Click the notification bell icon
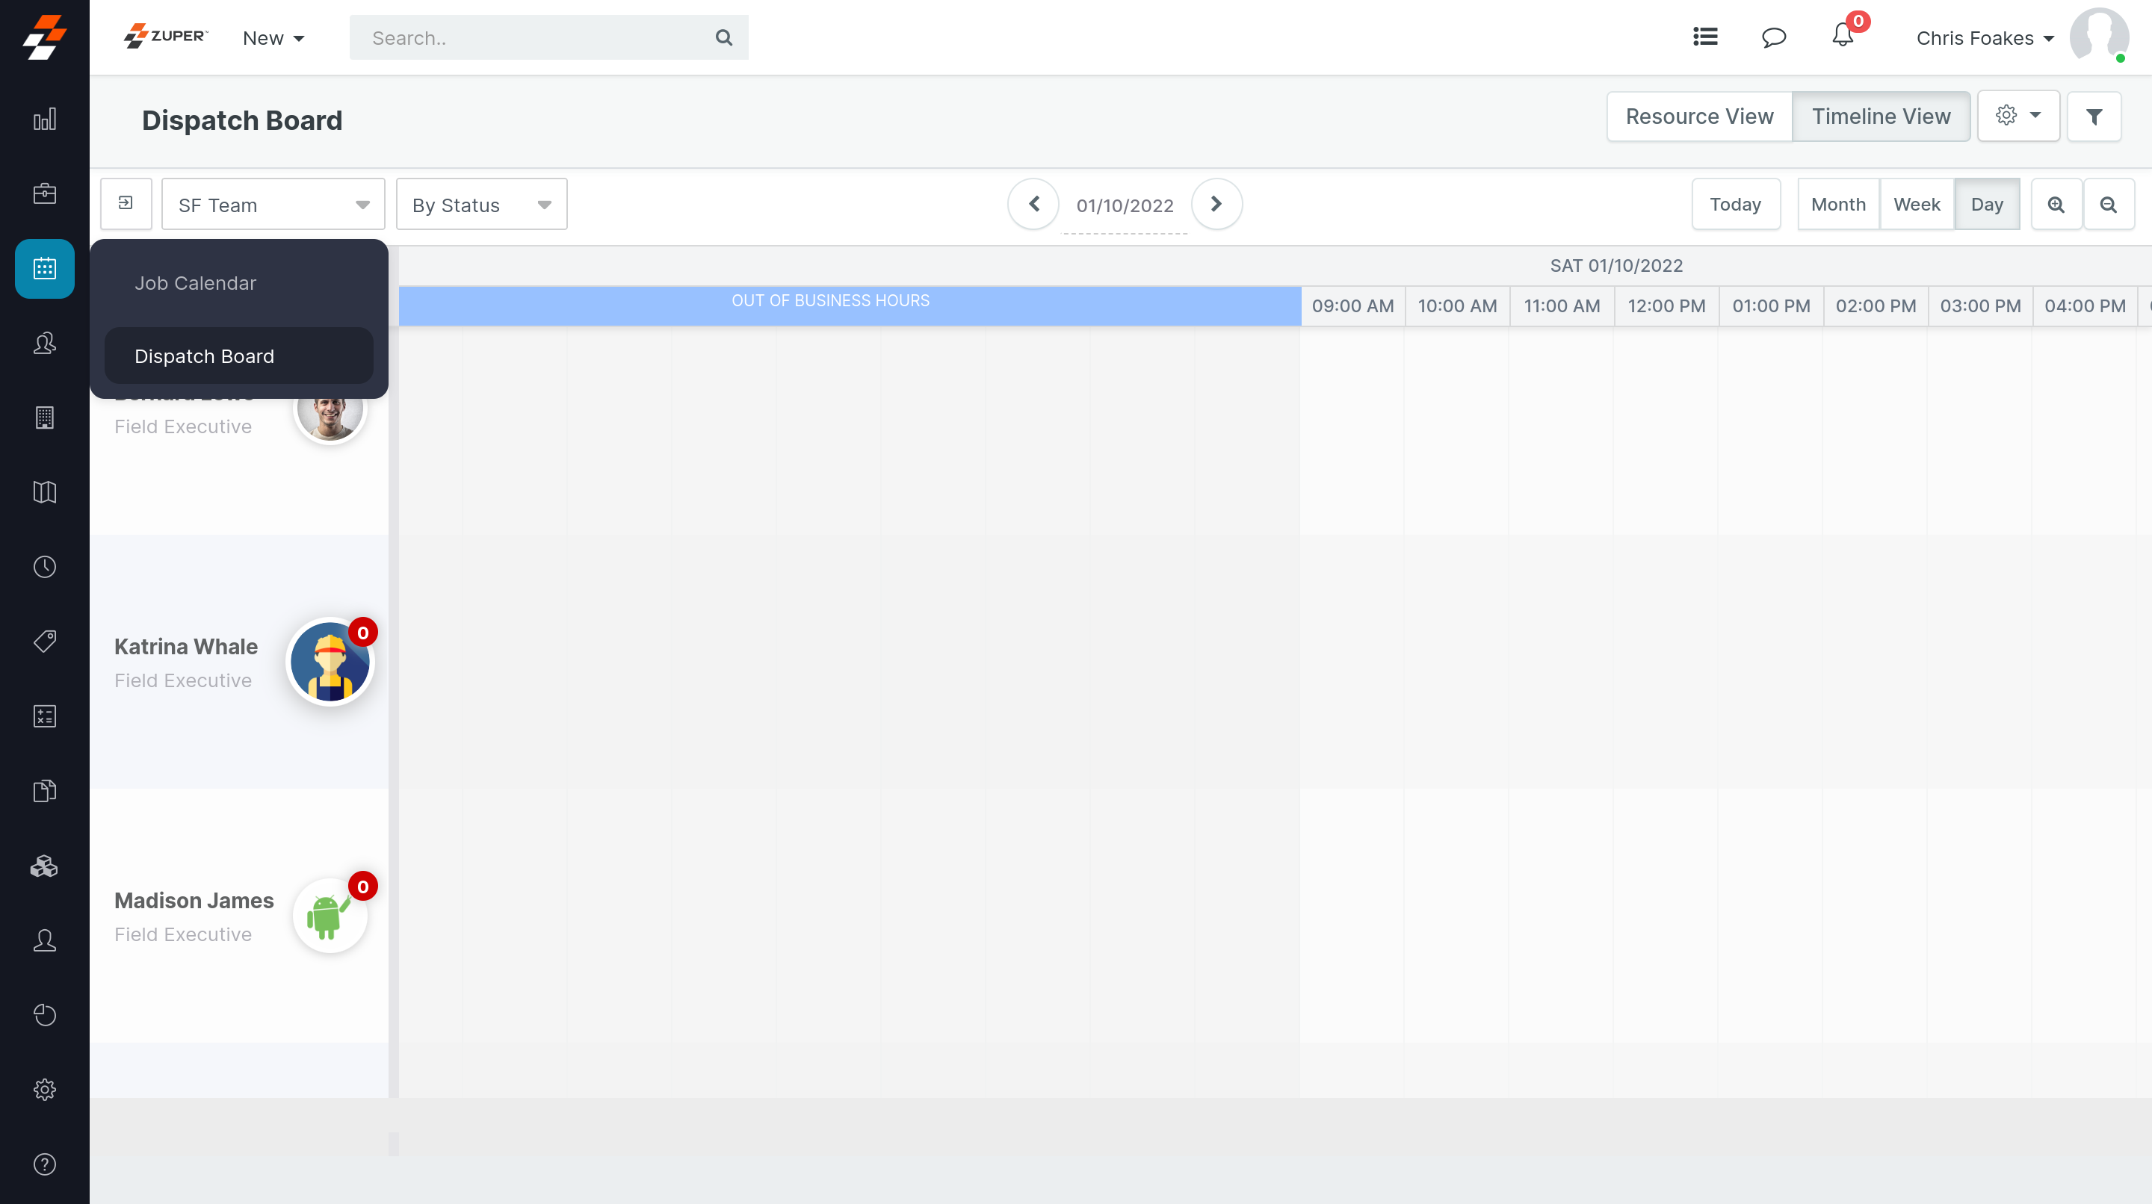Viewport: 2152px width, 1204px height. [1842, 37]
